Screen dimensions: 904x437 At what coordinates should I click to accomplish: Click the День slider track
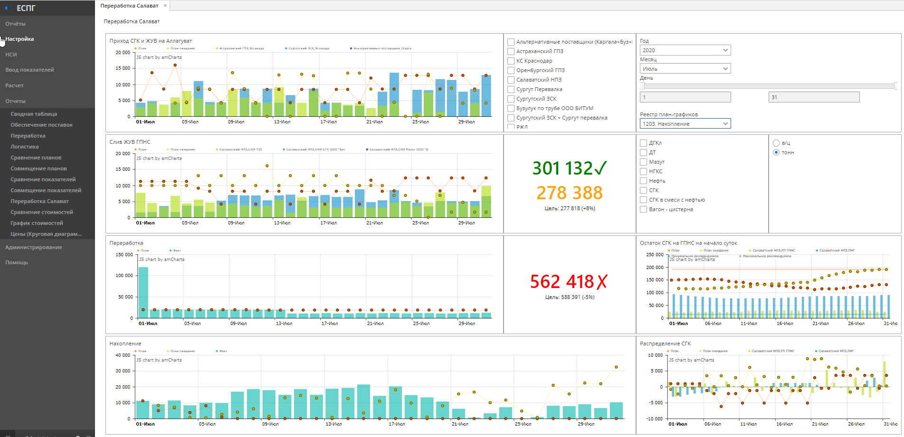pos(769,86)
